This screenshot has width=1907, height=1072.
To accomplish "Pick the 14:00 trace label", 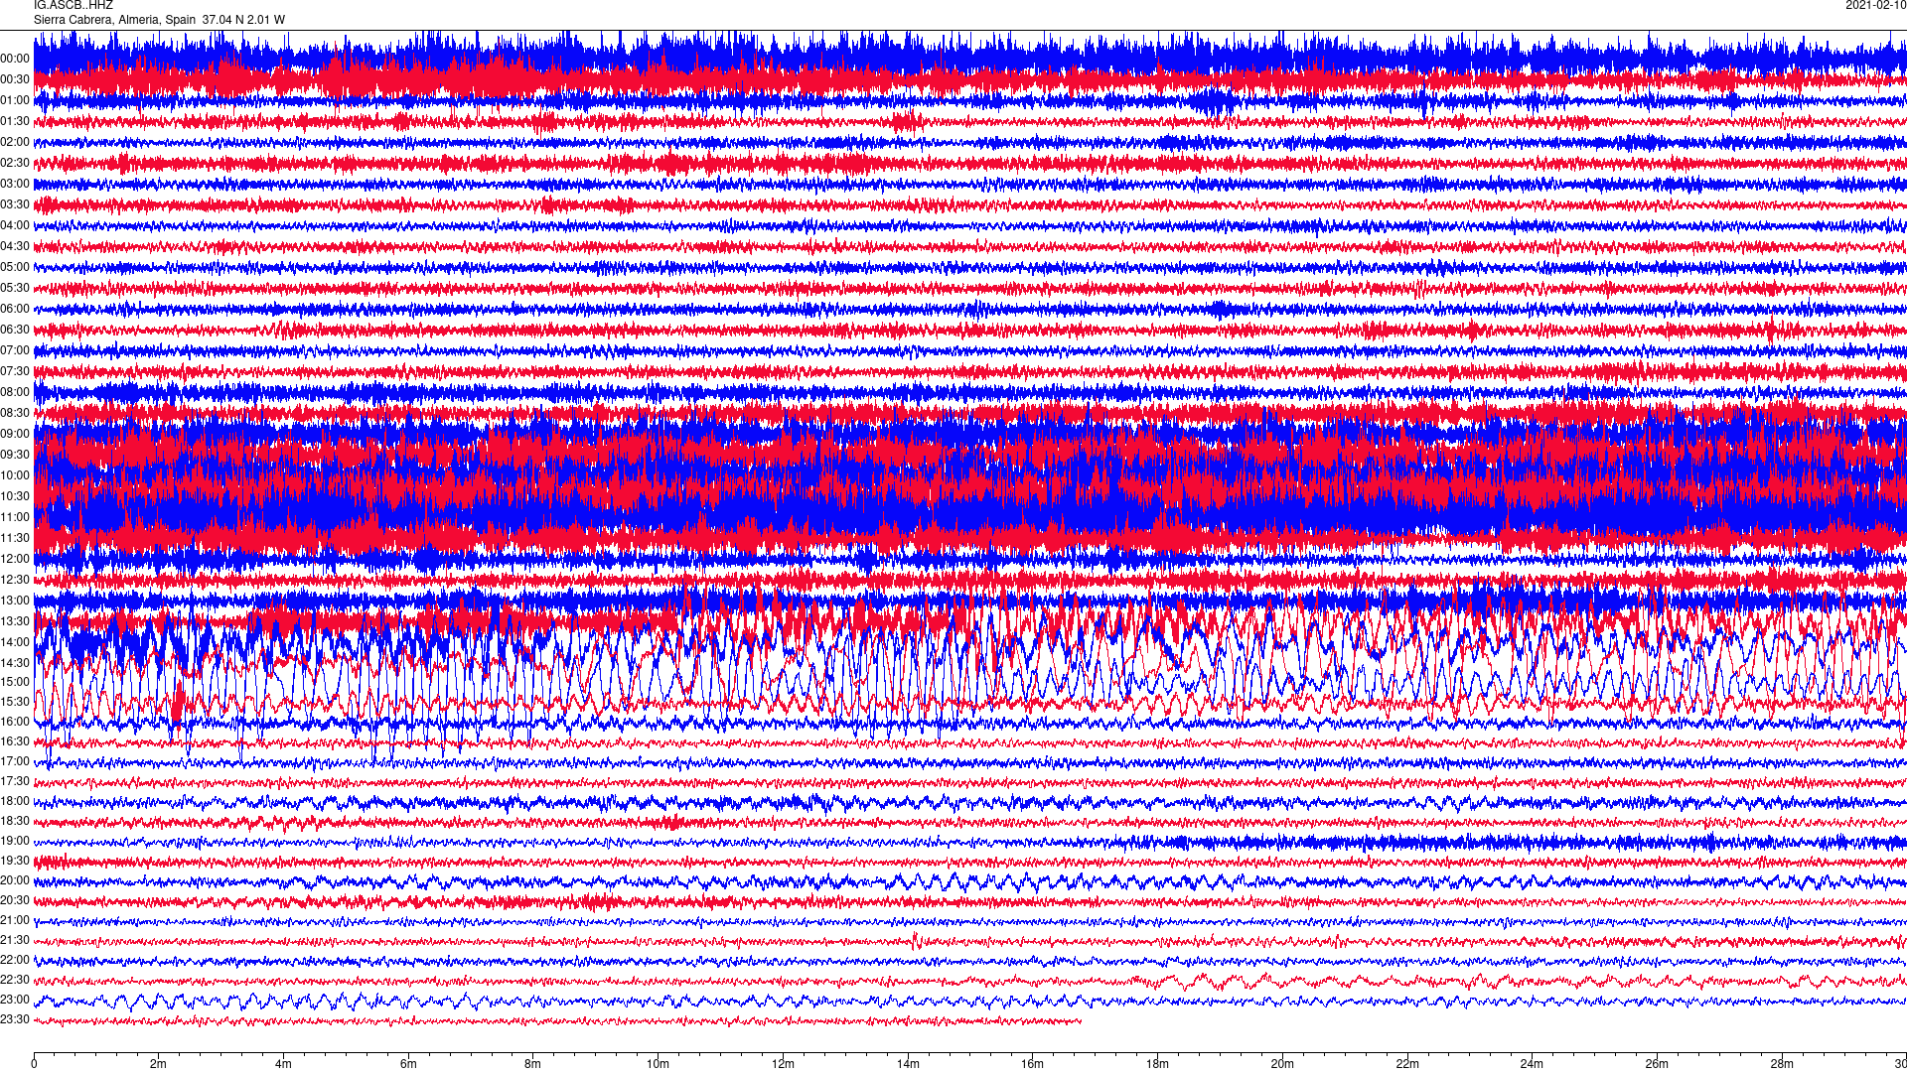I will [x=15, y=642].
